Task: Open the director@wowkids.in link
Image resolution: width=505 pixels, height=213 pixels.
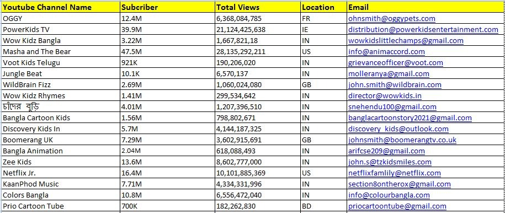Action: point(385,95)
